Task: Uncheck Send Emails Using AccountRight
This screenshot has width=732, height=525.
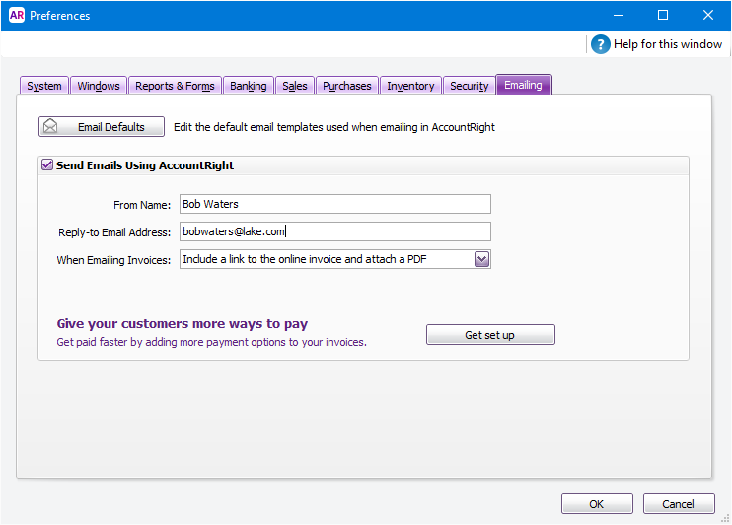Action: pyautogui.click(x=47, y=165)
